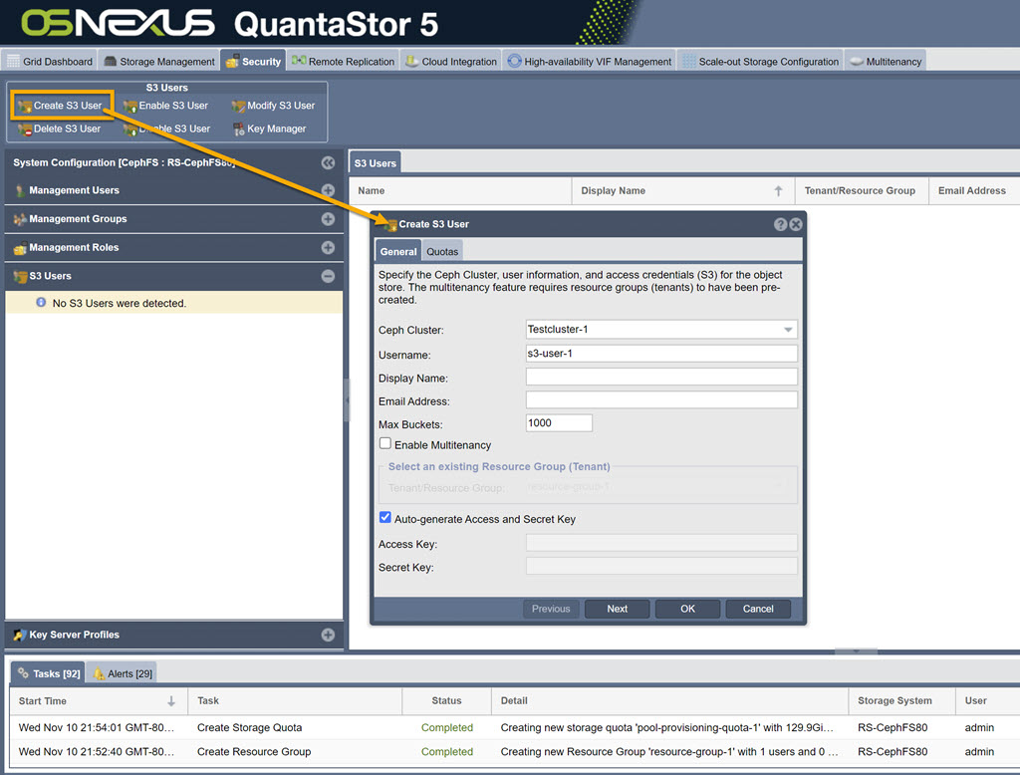Screen dimensions: 1020x775
Task: Open the Key Manager tool
Action: tap(269, 129)
